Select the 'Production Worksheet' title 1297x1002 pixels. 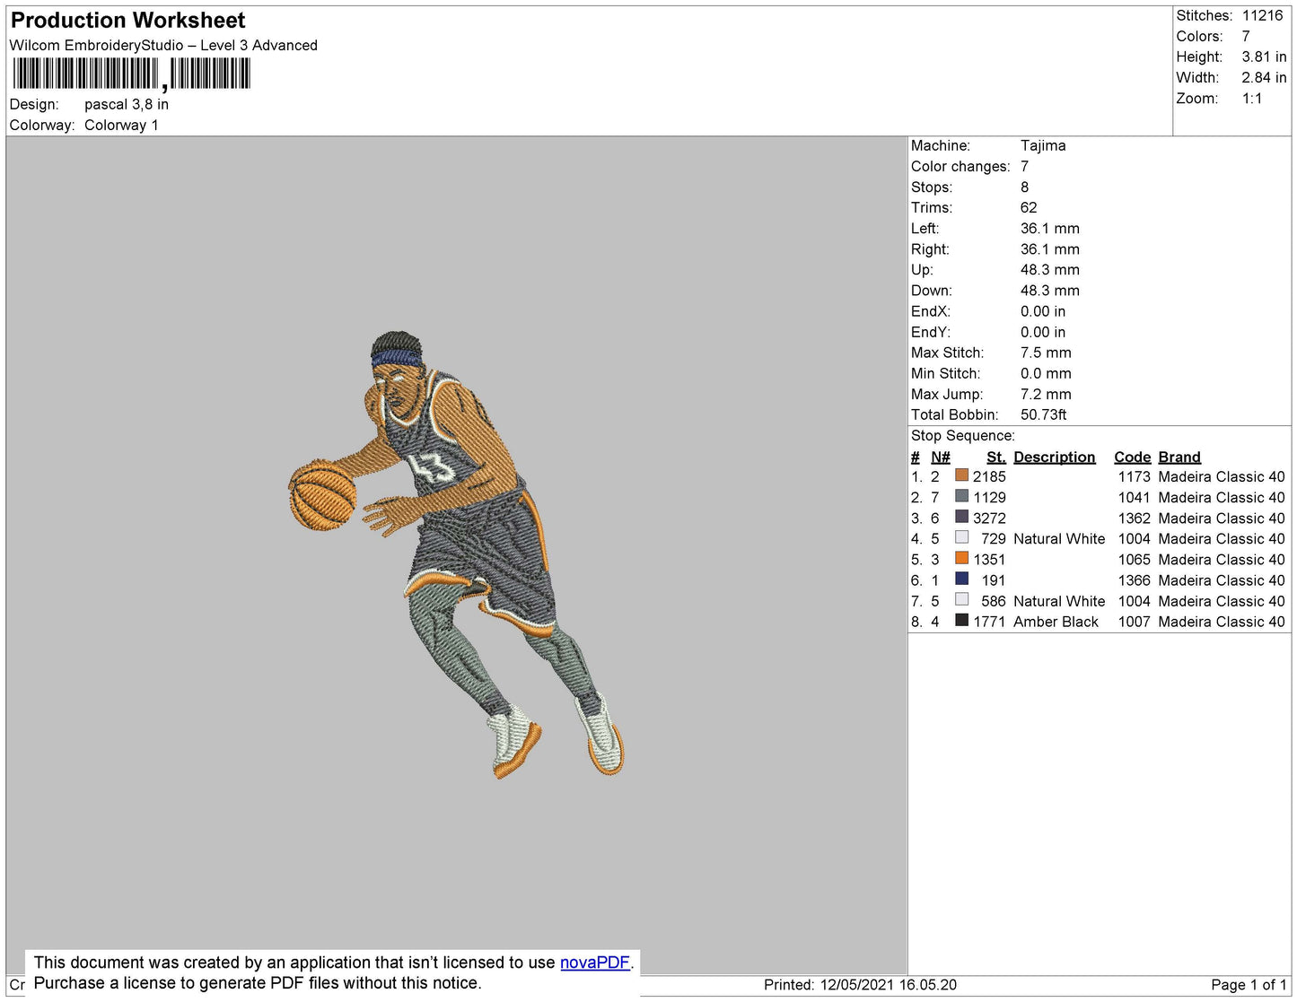(128, 21)
